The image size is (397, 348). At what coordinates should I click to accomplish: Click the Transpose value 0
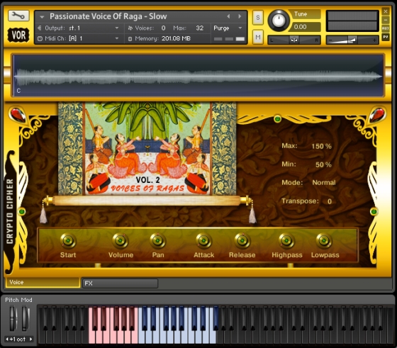pyautogui.click(x=330, y=201)
